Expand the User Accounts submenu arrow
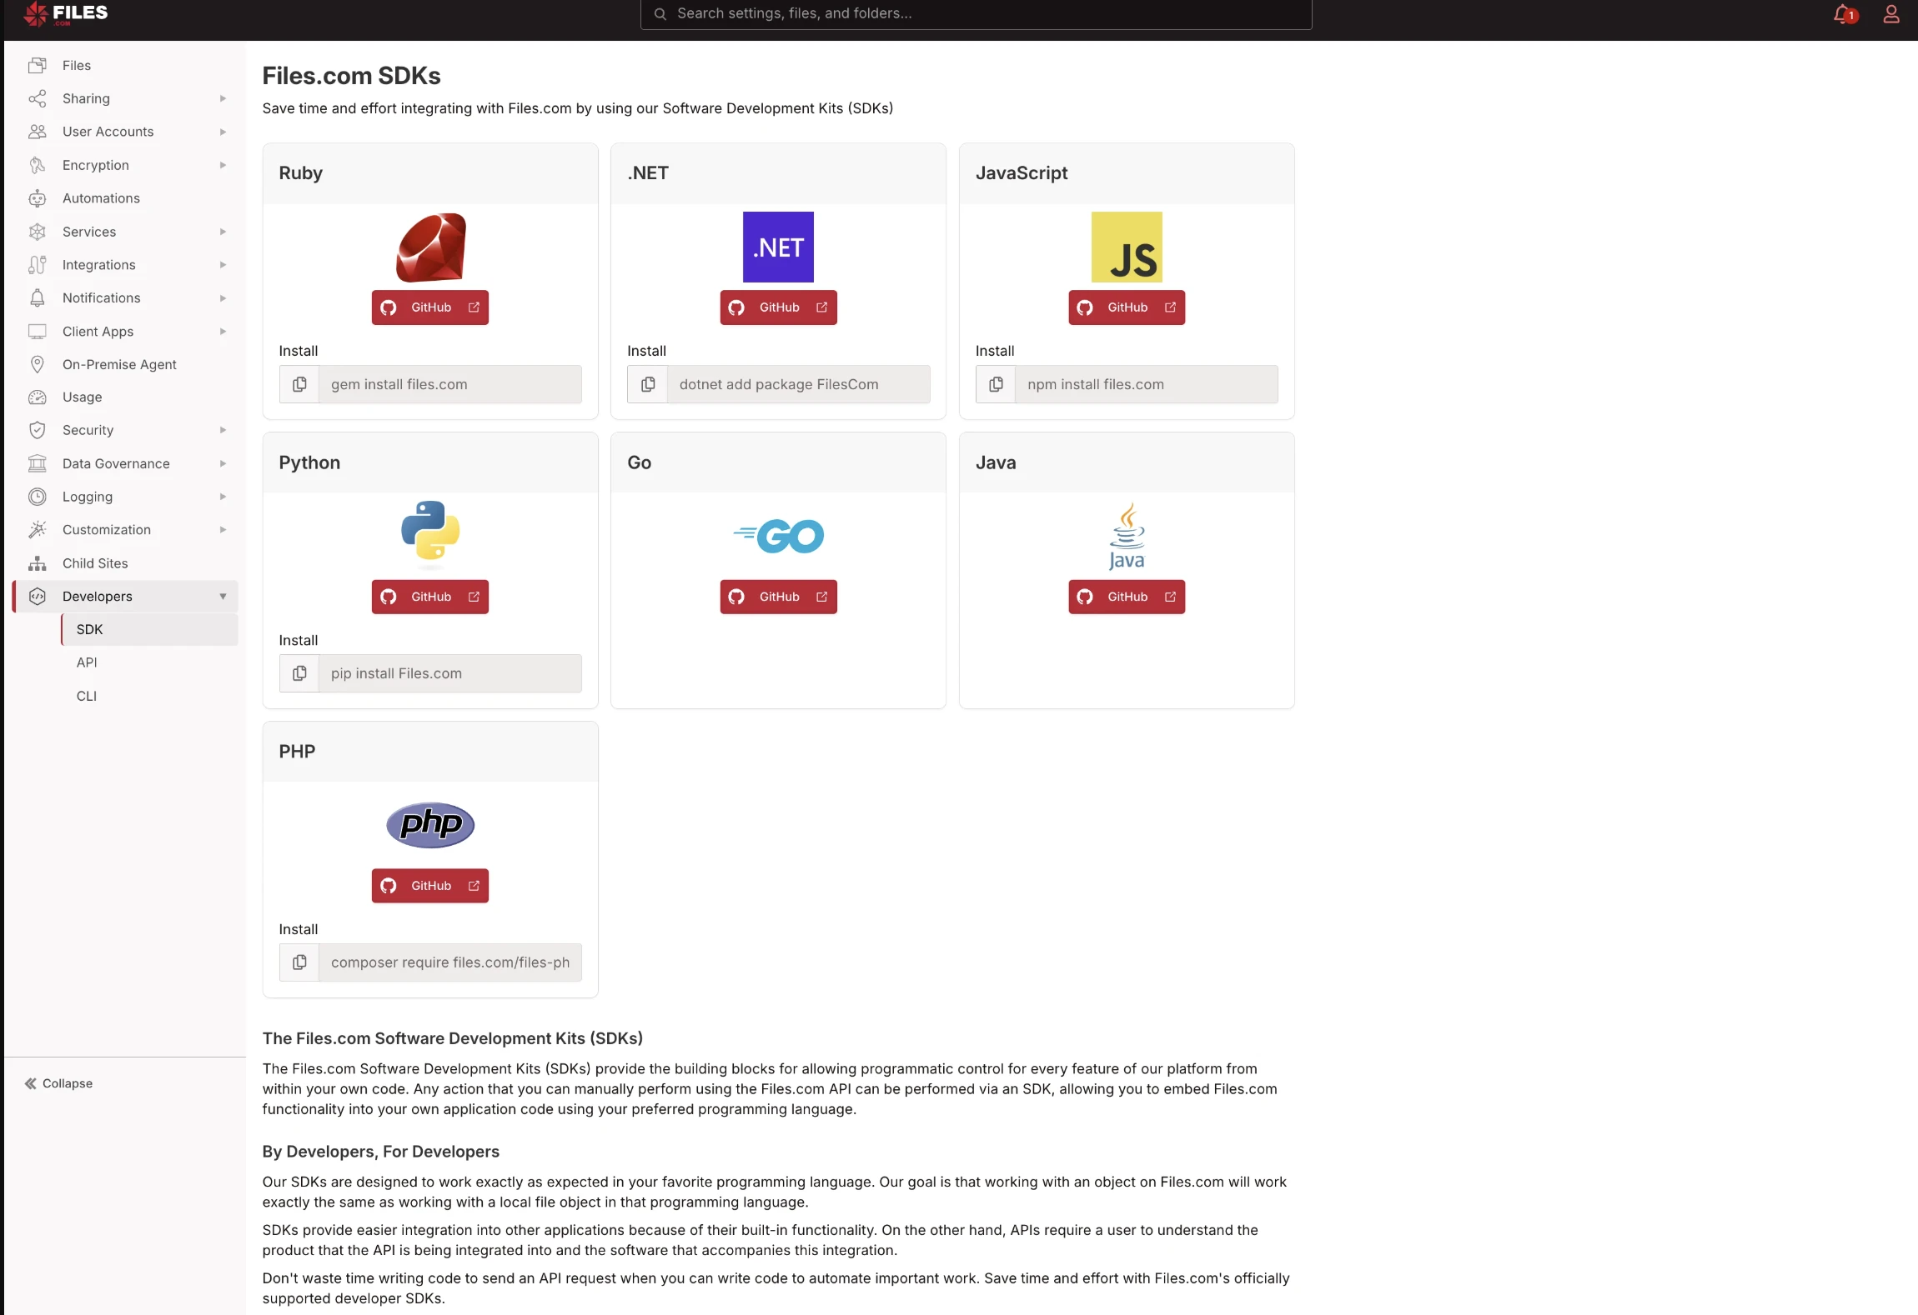 (223, 132)
